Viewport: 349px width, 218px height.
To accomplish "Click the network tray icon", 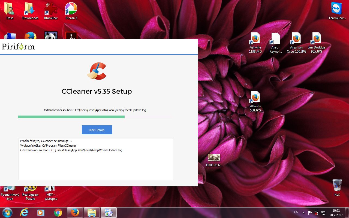I will coord(323,213).
